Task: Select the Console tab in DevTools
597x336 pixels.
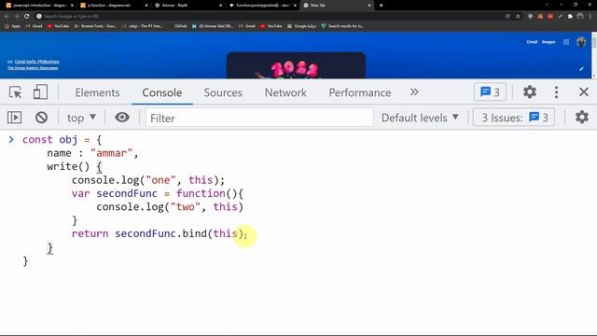Action: point(161,92)
